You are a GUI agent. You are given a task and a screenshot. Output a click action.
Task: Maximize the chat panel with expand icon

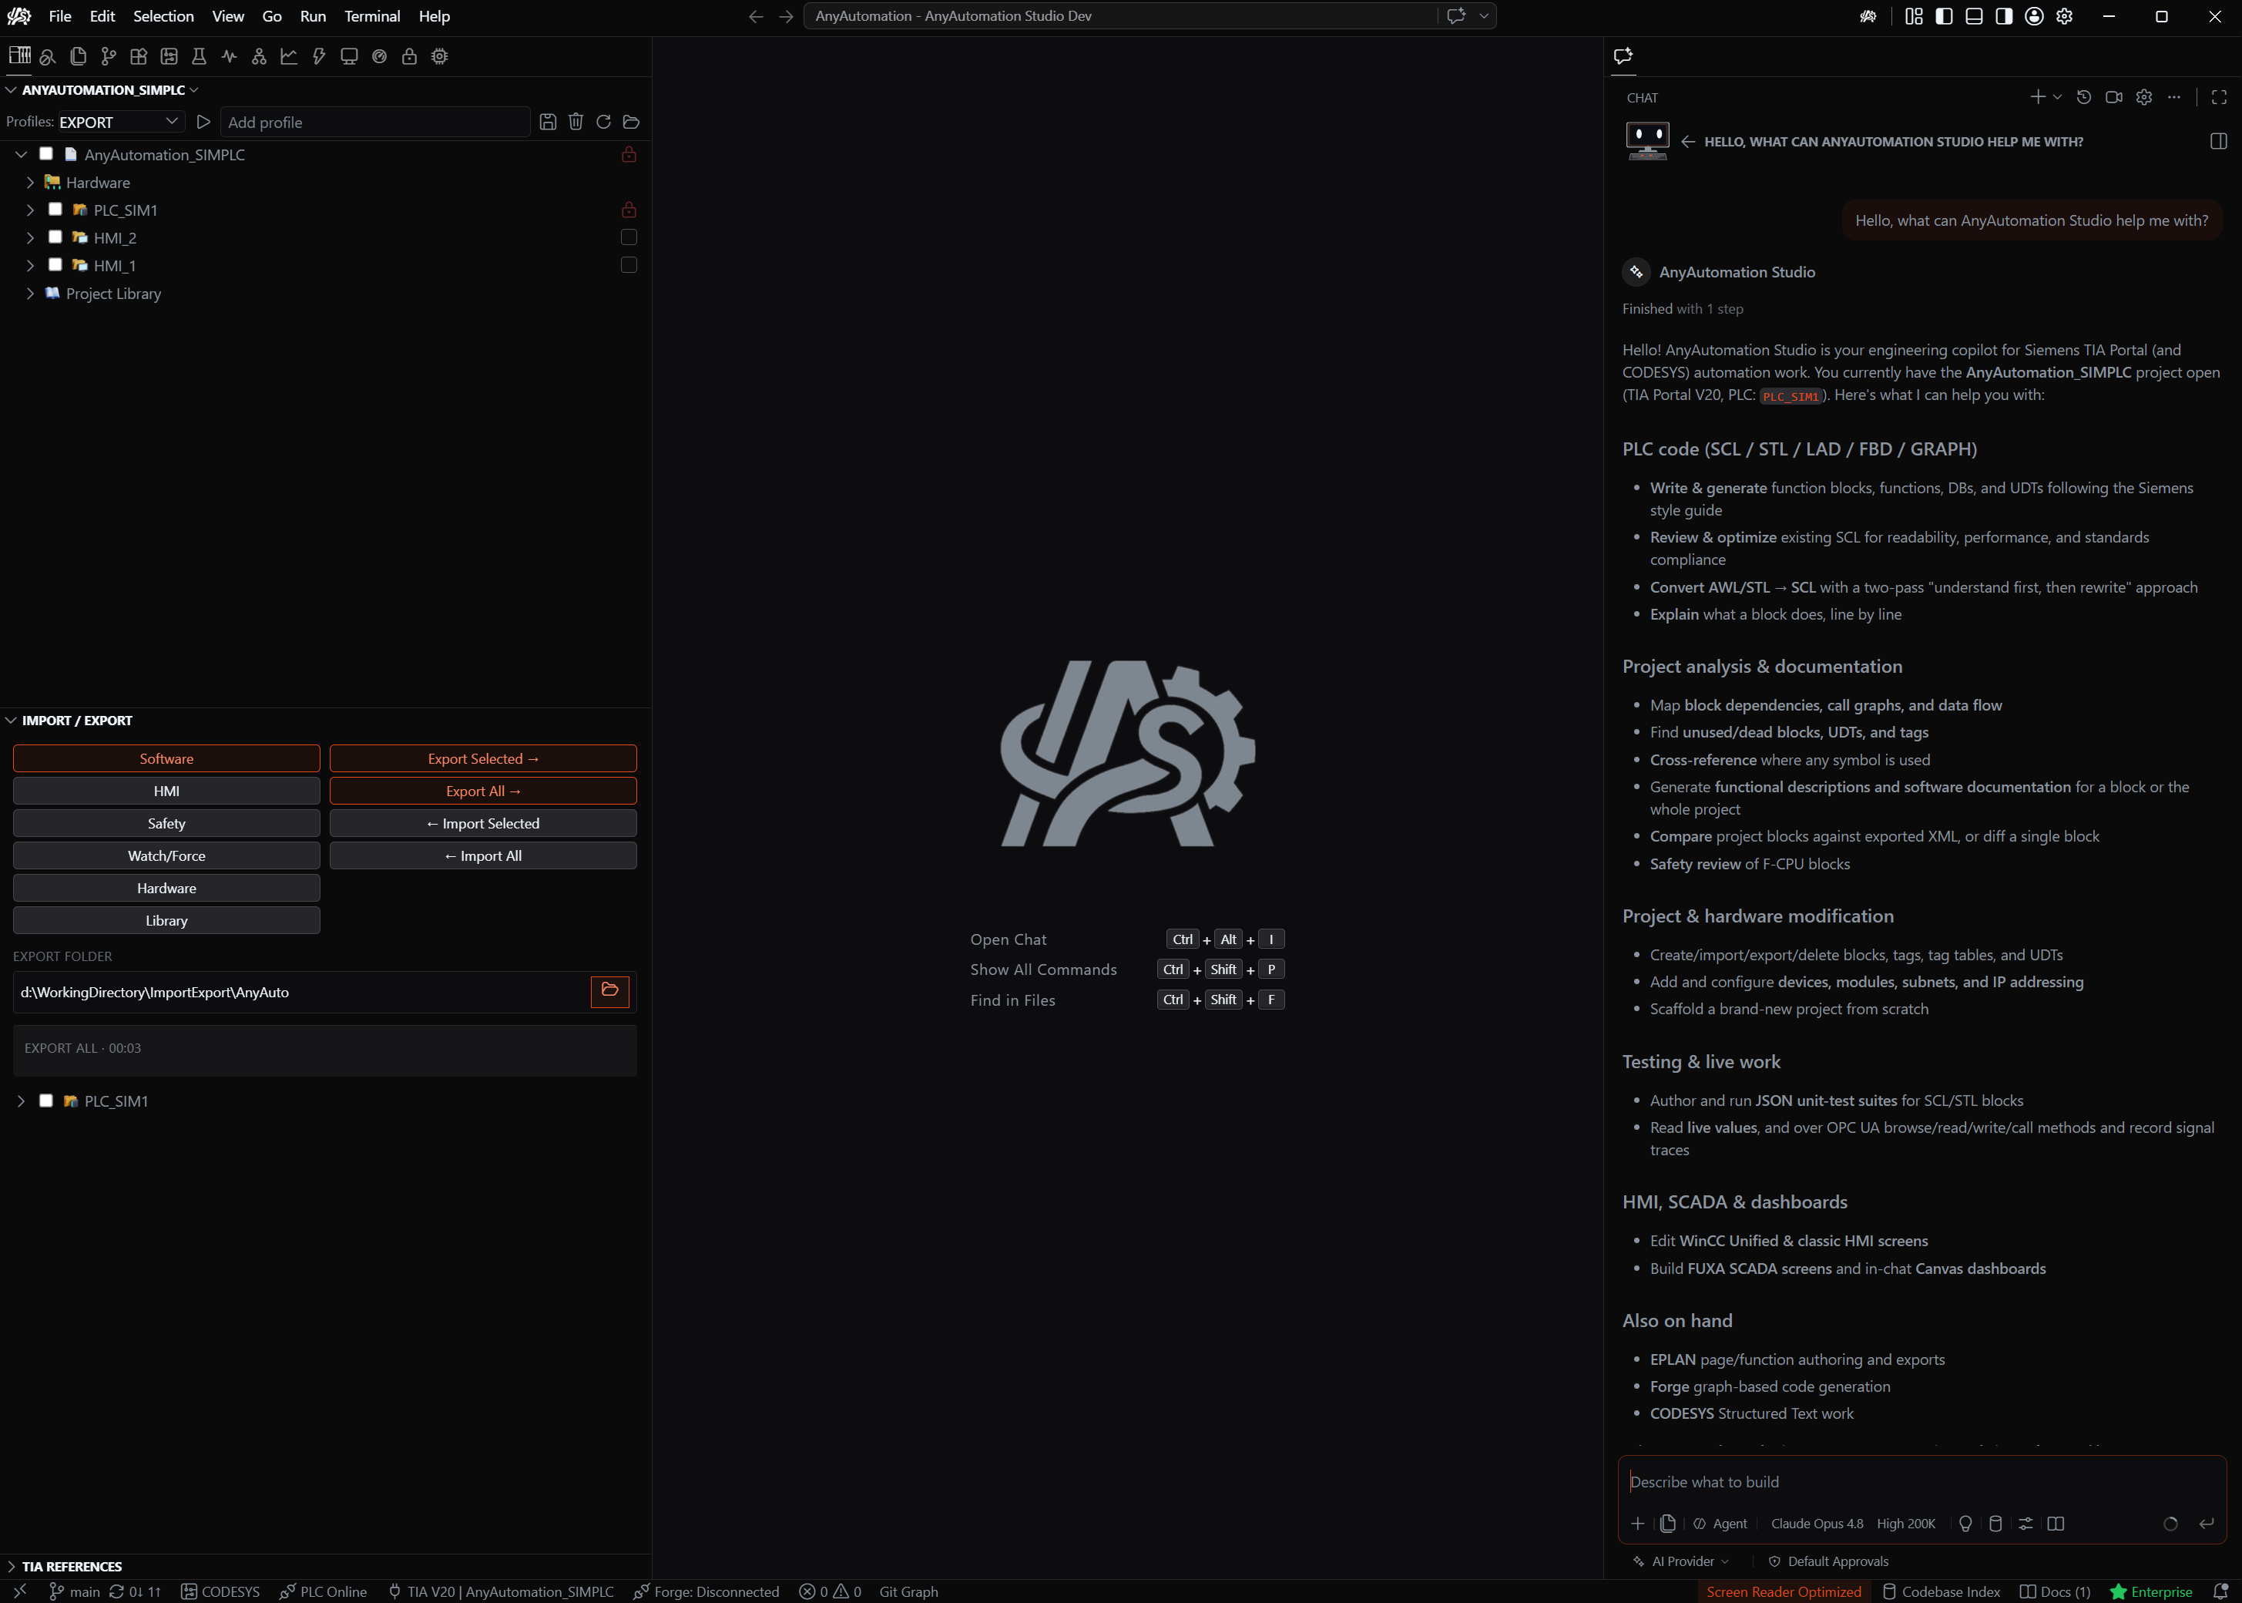tap(2220, 97)
